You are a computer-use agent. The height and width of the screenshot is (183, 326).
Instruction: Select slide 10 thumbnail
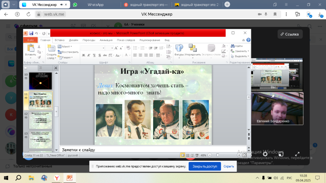tap(40, 81)
